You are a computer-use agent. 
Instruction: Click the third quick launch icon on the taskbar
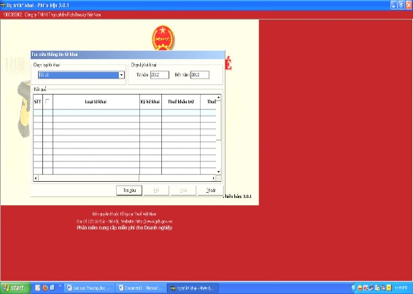pyautogui.click(x=52, y=288)
